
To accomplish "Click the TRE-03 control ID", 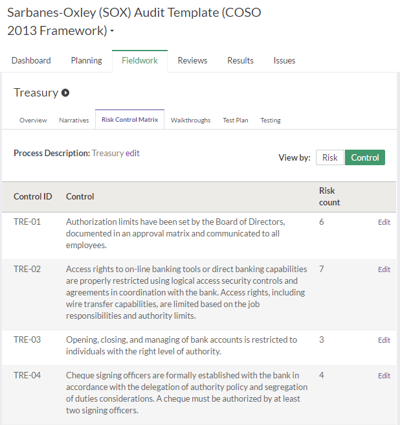I will [x=27, y=339].
